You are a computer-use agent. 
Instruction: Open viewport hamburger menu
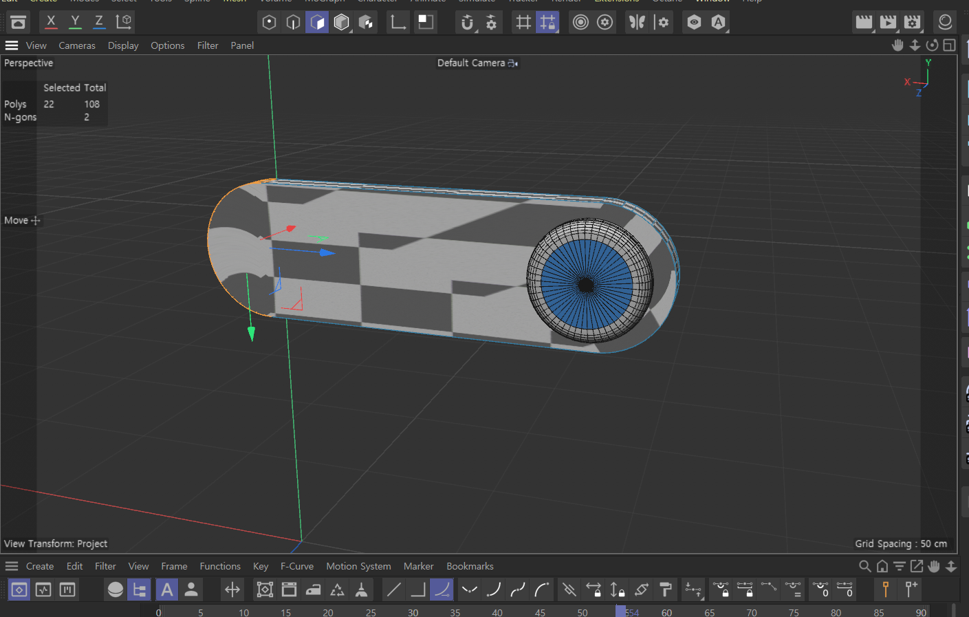pyautogui.click(x=12, y=45)
